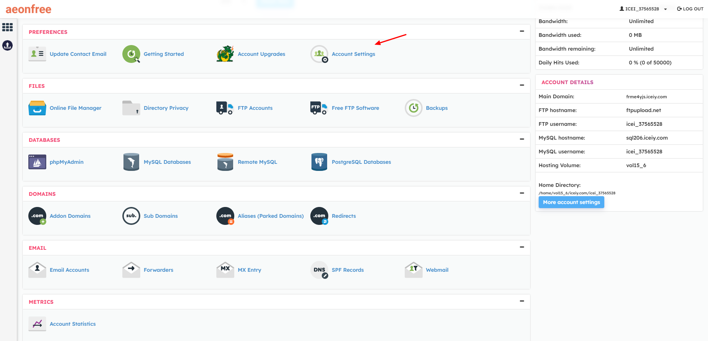Click the Remote MySQL database icon

click(x=225, y=162)
